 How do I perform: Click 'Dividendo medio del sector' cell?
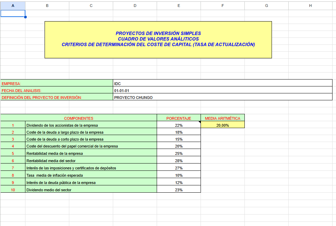click(x=91, y=190)
